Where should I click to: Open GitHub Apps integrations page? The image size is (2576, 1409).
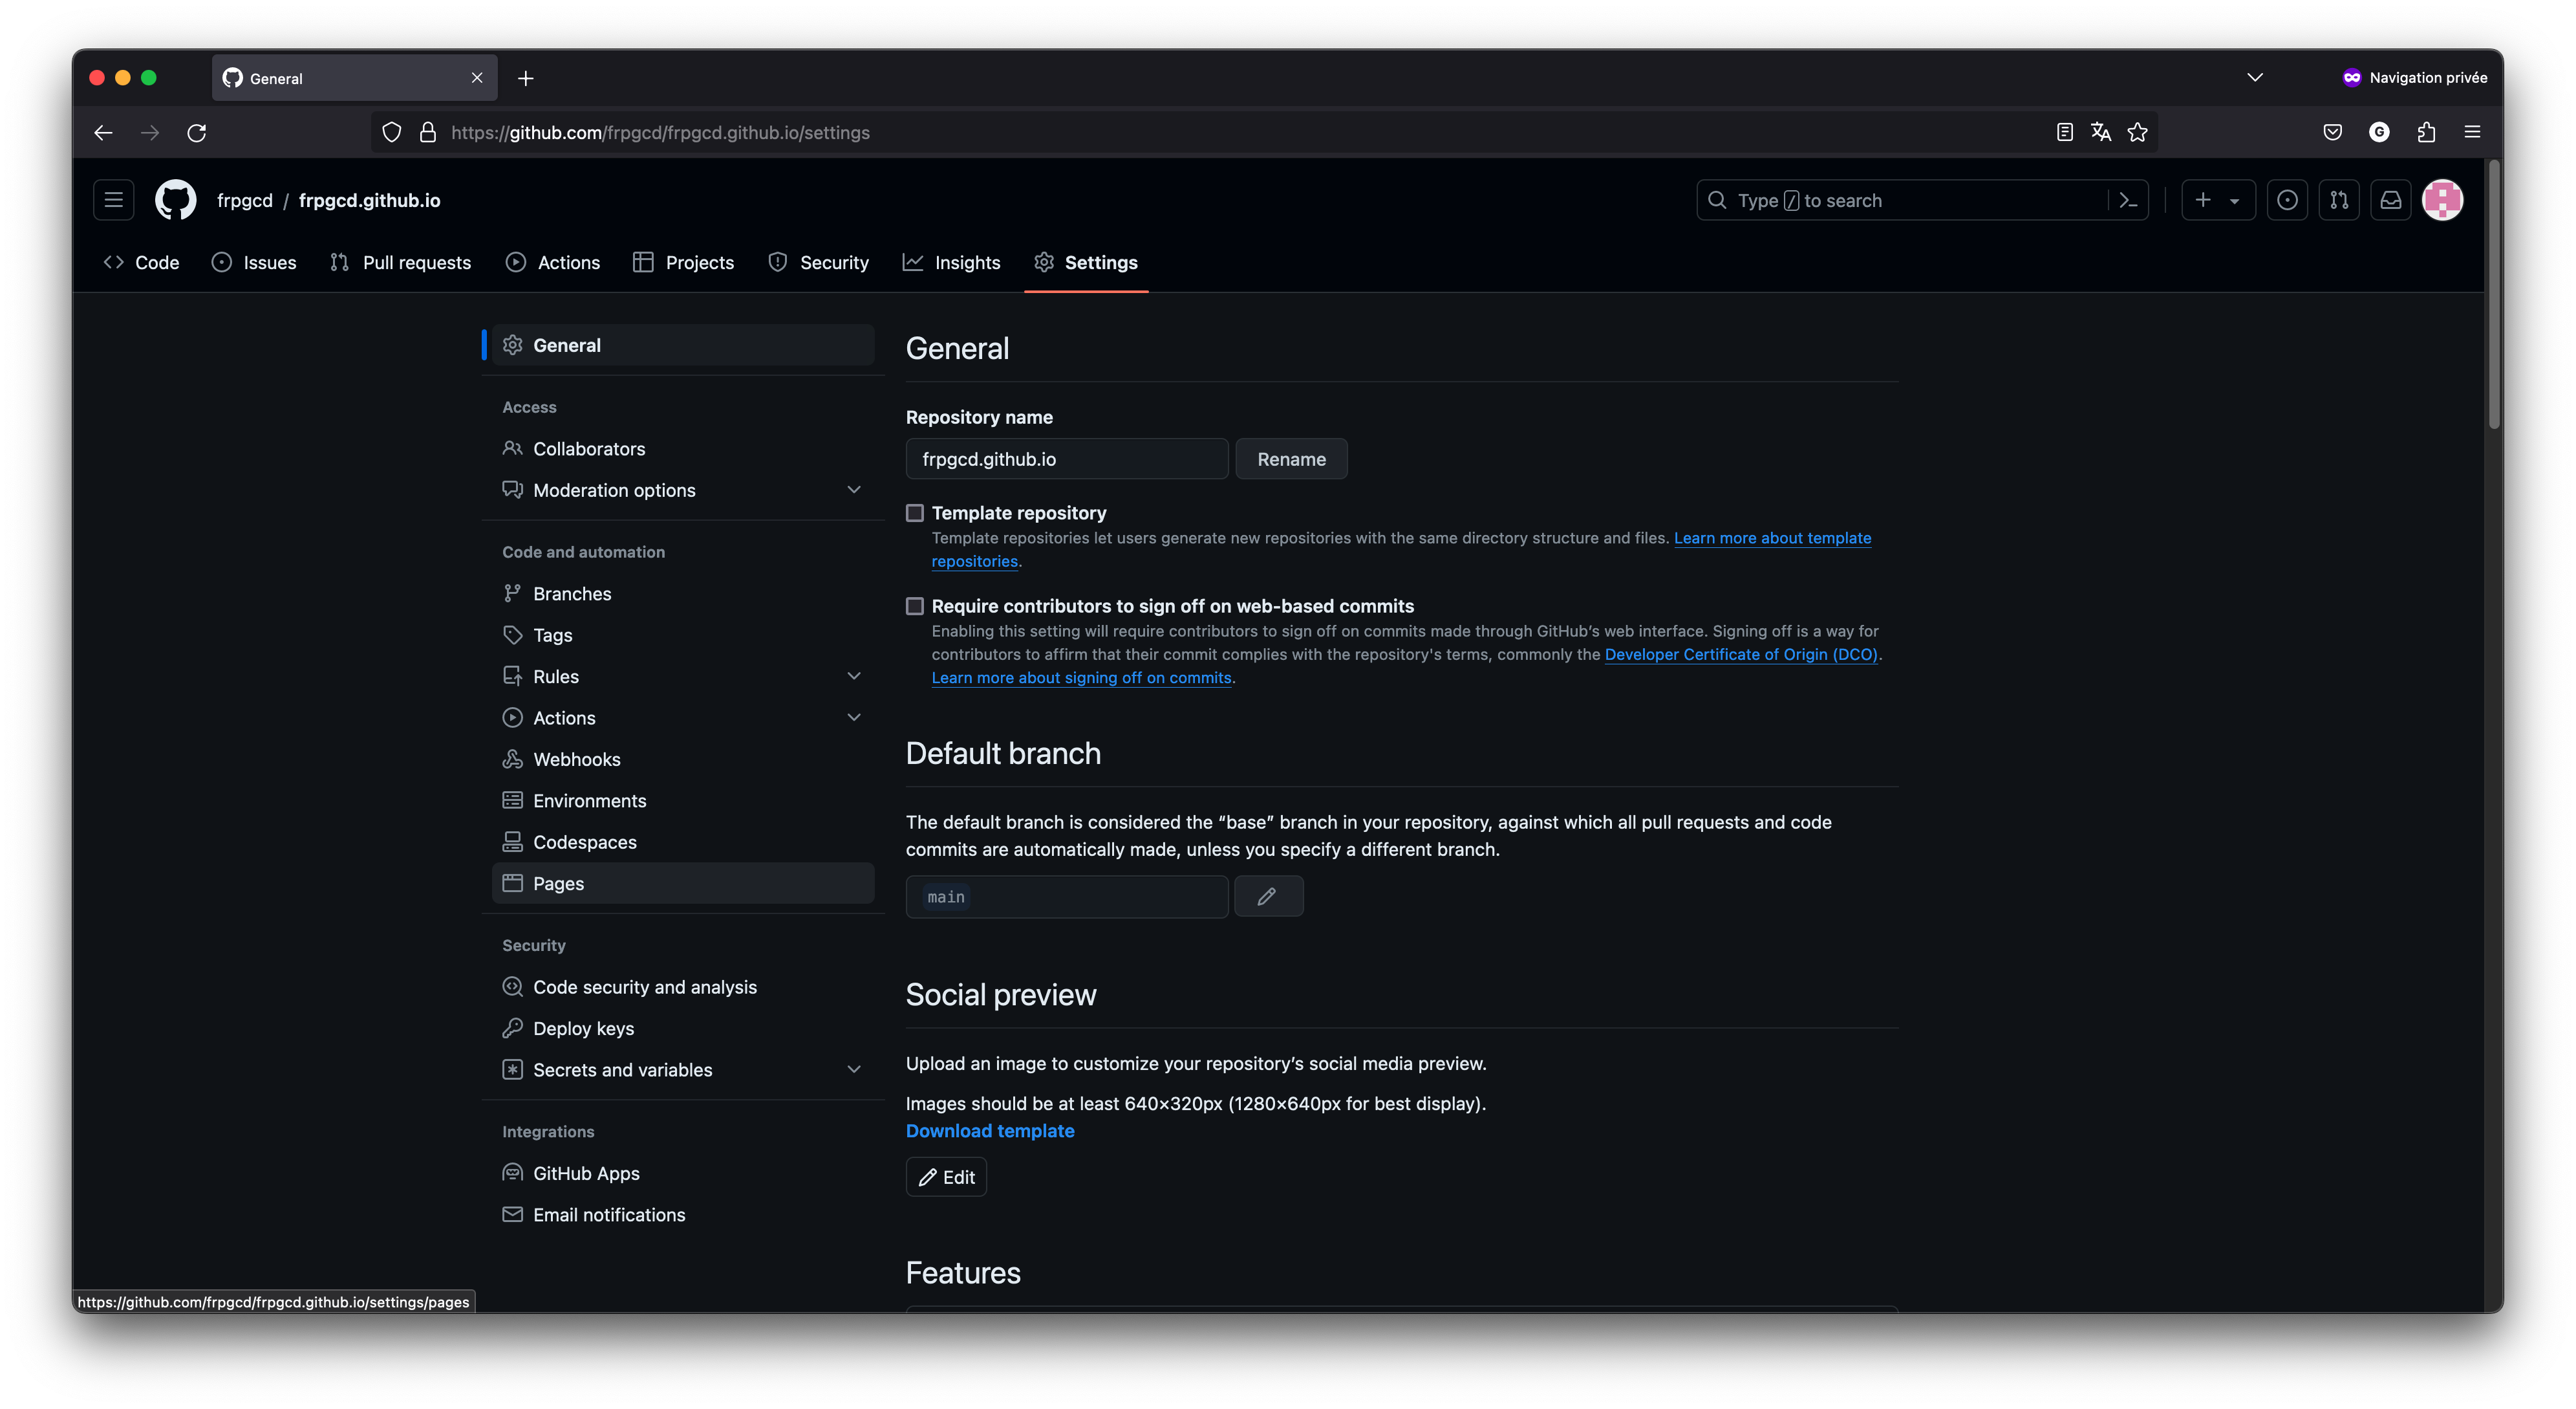click(682, 1174)
